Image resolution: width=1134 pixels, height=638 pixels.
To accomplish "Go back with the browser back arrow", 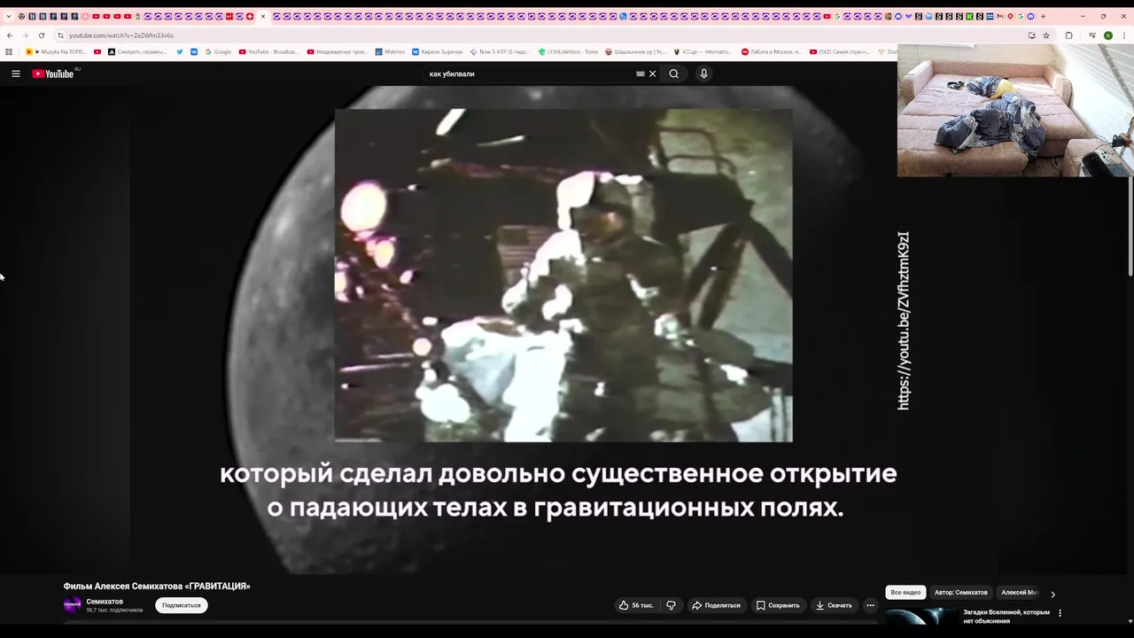I will pos(10,35).
